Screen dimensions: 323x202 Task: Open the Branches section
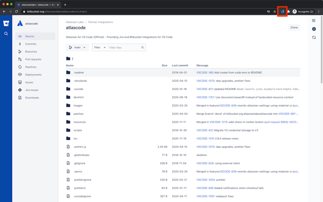pos(35,52)
